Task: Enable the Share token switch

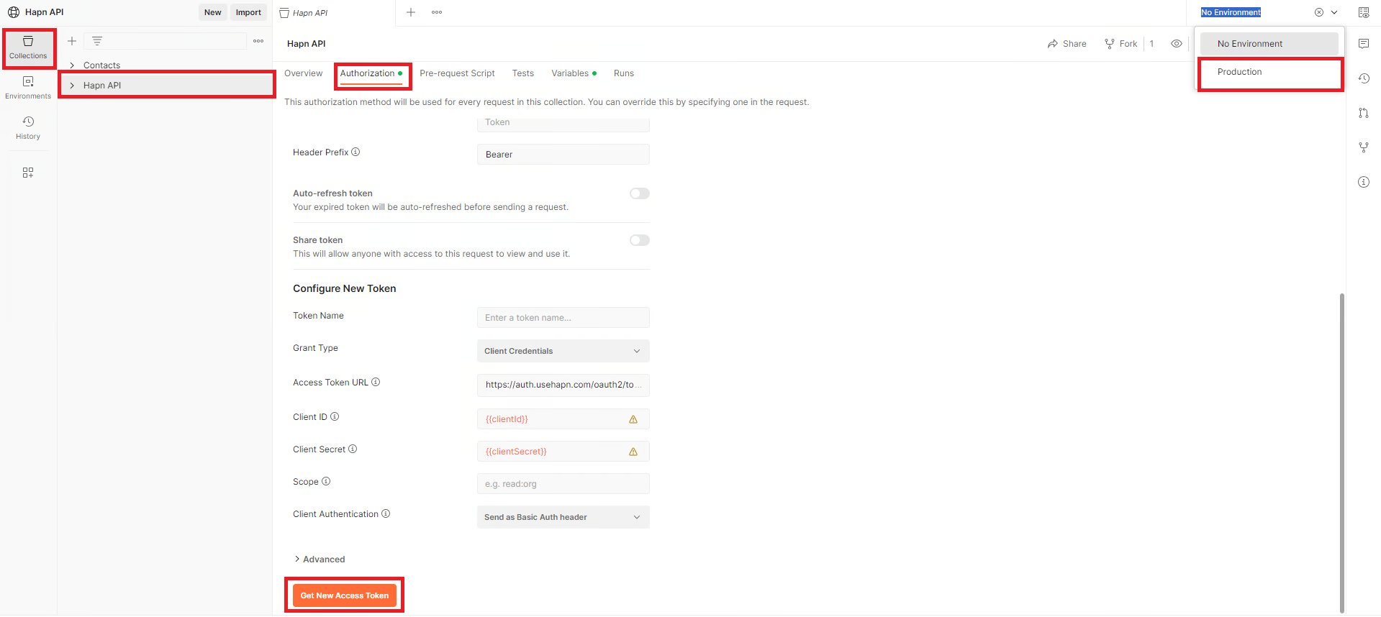Action: coord(640,240)
